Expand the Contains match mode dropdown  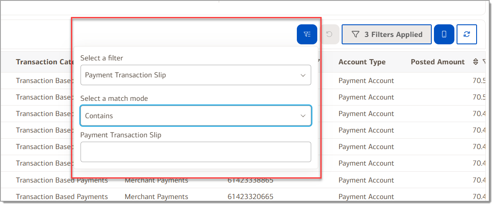[x=196, y=116]
